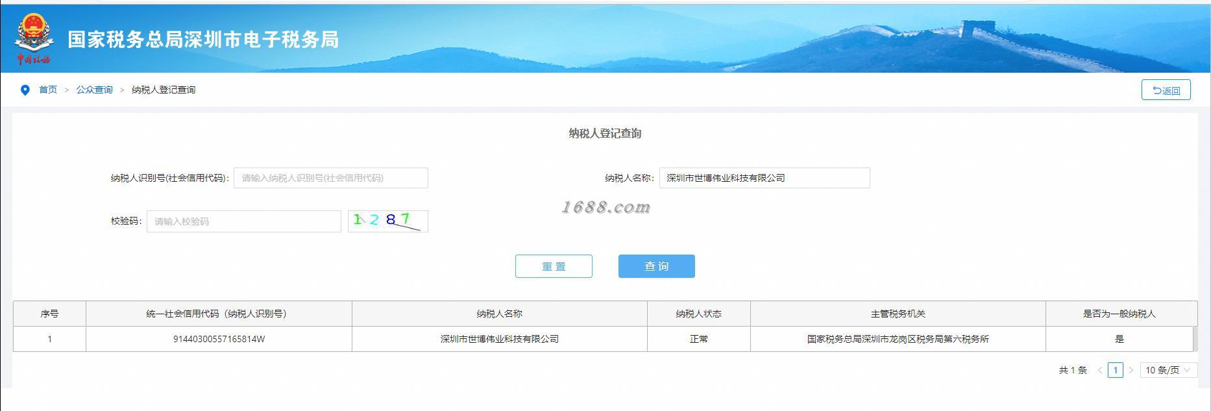Viewport: 1211px width, 411px height.
Task: Click the 纳税人状态 column header
Action: (x=699, y=314)
